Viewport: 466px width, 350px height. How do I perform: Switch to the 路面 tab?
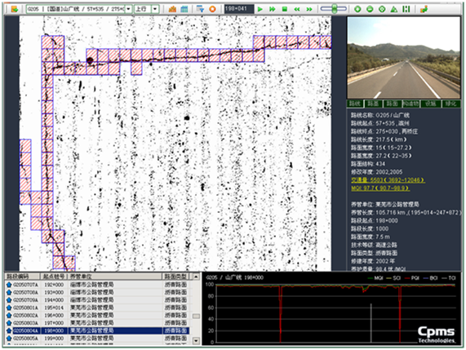pos(393,104)
